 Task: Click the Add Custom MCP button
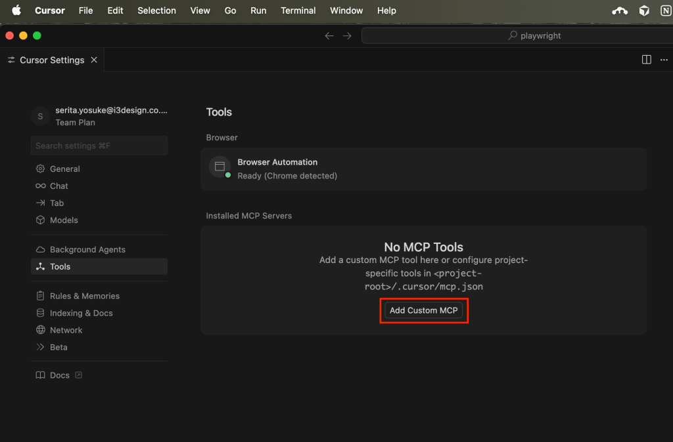pos(423,310)
